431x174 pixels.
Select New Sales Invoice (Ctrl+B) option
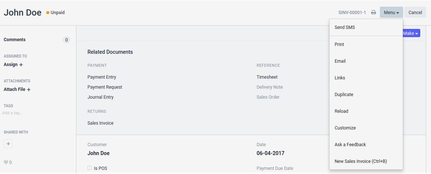pos(361,161)
